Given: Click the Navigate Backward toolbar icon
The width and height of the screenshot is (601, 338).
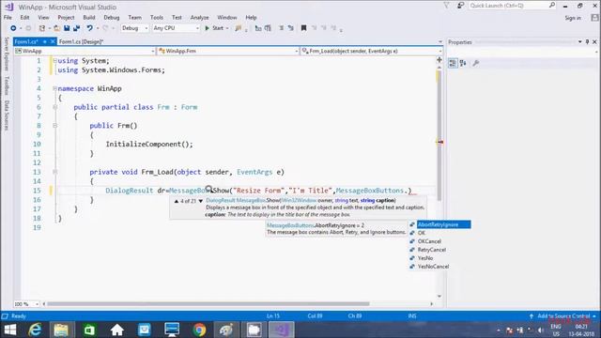Looking at the screenshot, I should 13,28.
